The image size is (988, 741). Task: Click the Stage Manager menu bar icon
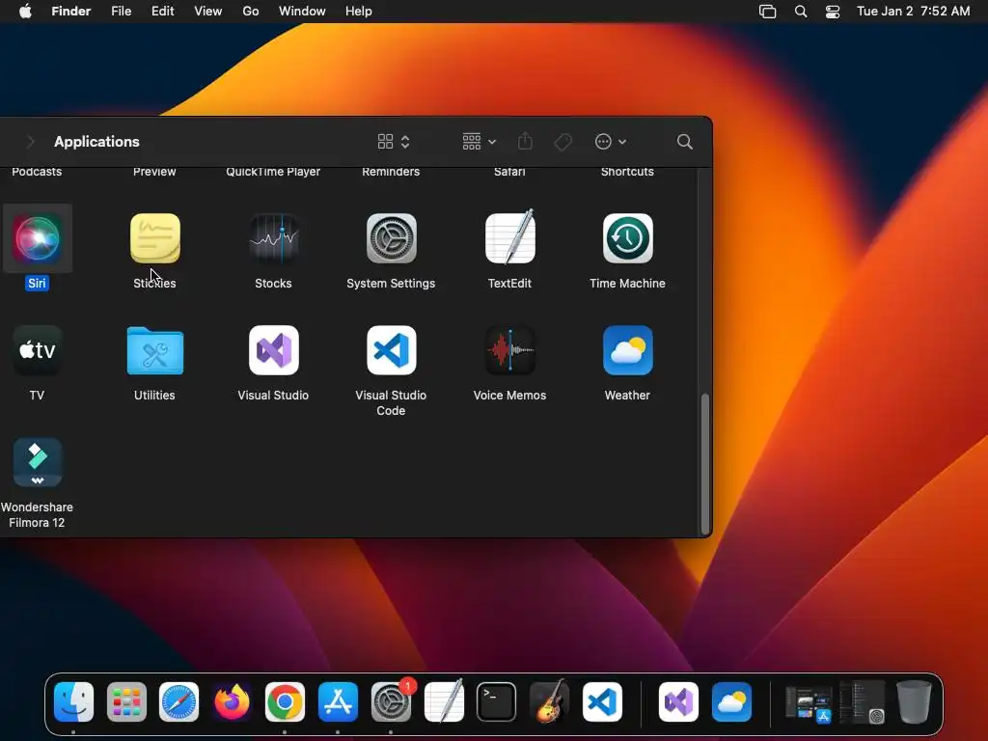click(767, 12)
